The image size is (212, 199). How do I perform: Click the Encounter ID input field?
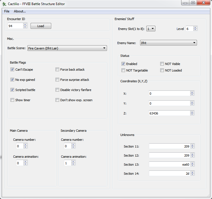(15, 26)
